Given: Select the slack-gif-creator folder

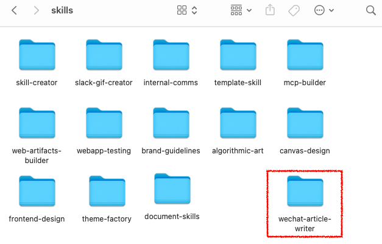Looking at the screenshot, I should coord(104,55).
